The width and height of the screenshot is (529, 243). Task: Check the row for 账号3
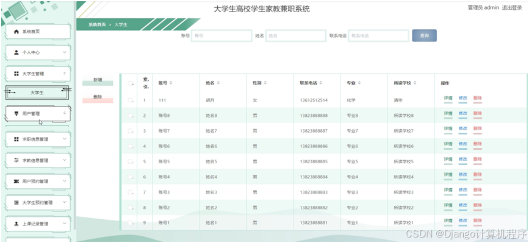click(130, 192)
